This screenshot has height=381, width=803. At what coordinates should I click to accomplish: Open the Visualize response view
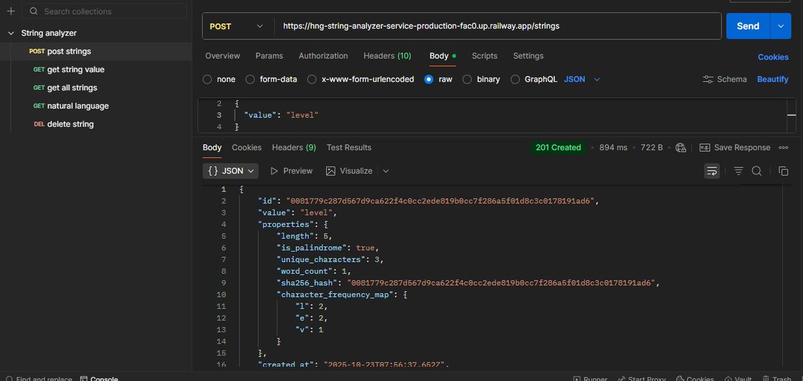click(349, 171)
